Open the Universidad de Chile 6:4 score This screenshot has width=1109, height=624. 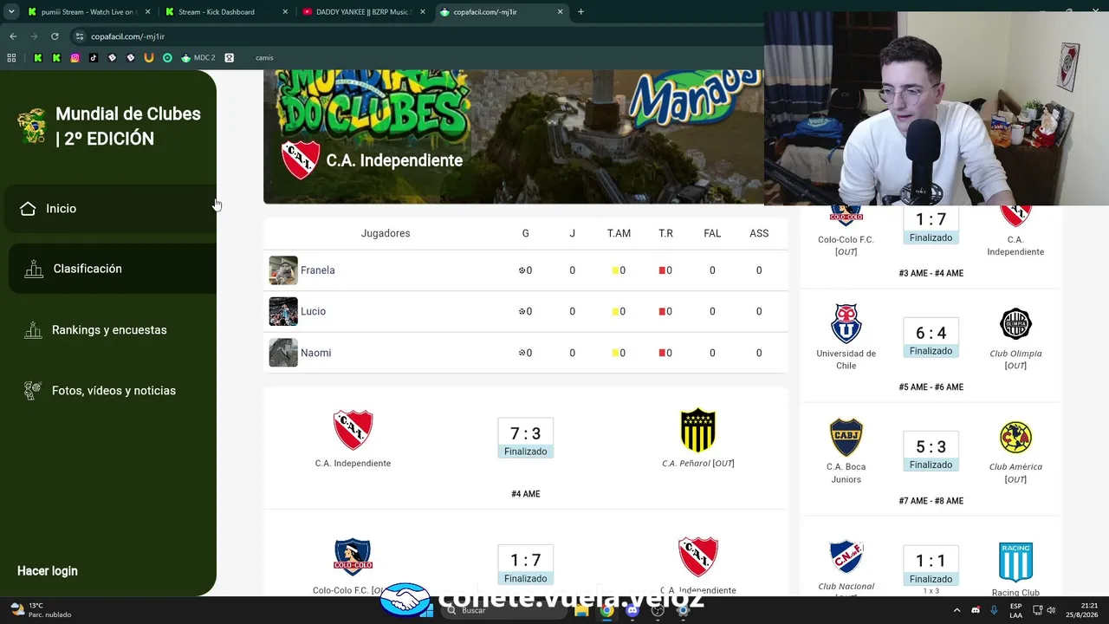click(x=931, y=333)
